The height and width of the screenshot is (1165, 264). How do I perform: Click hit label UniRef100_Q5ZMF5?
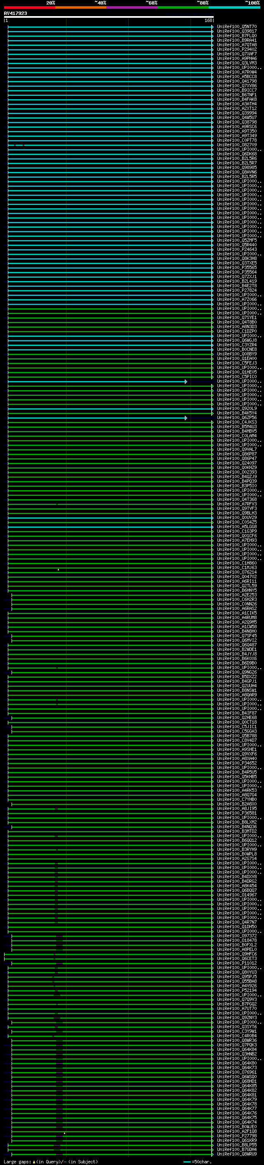pyautogui.click(x=237, y=240)
